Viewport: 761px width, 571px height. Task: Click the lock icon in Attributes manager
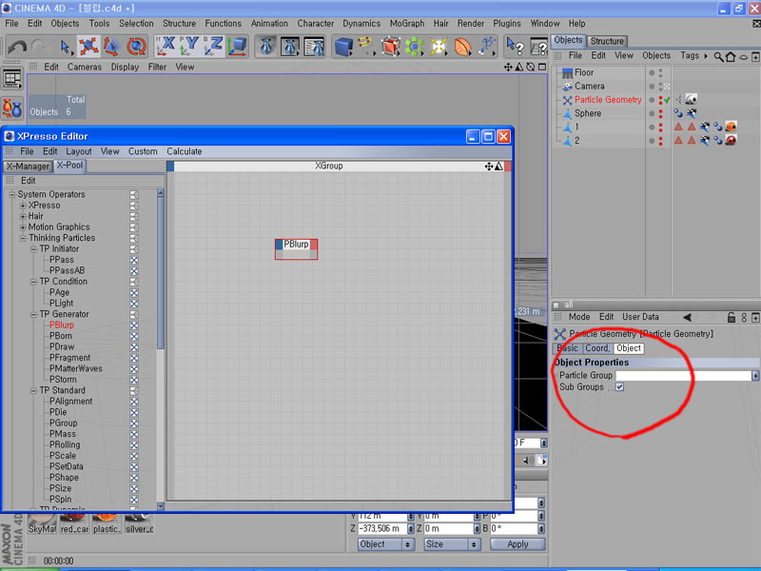(x=731, y=318)
